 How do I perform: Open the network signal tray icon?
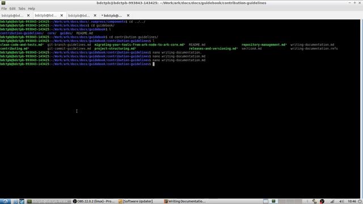click(332, 202)
